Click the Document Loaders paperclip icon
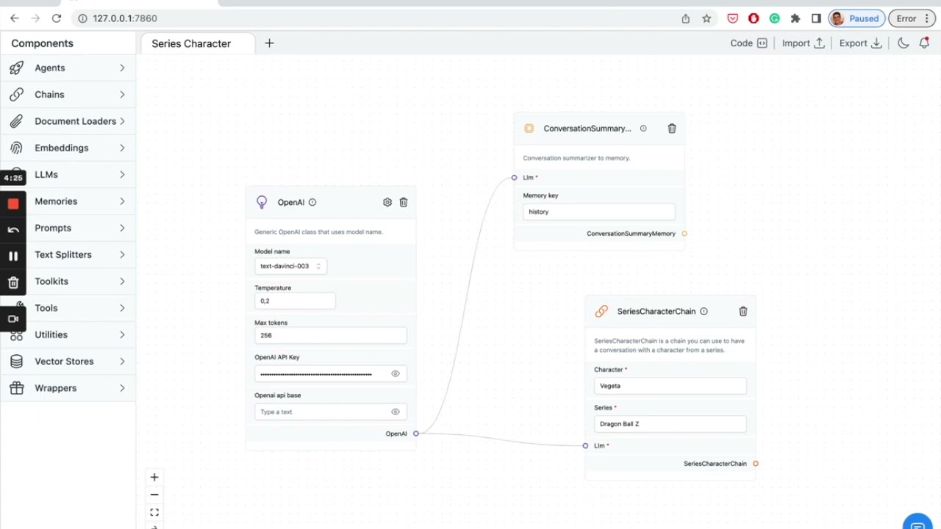 16,121
